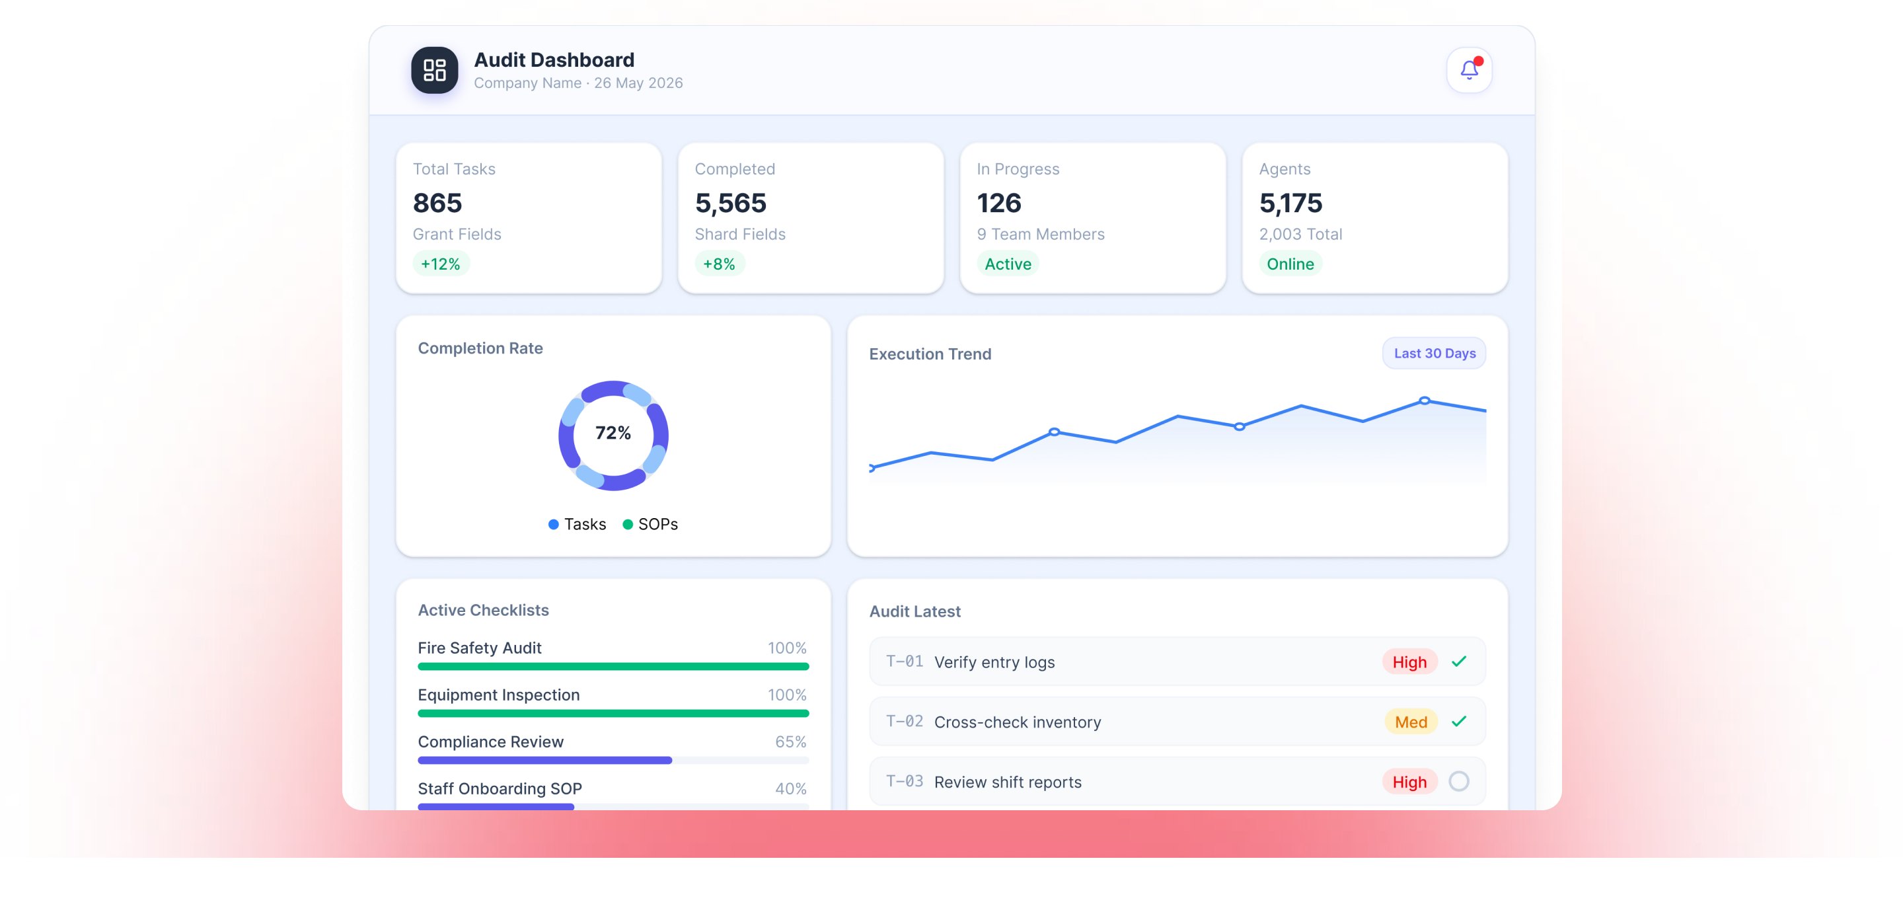Select the Review shift reports task name
Image resolution: width=1903 pixels, height=912 pixels.
pyautogui.click(x=1008, y=782)
